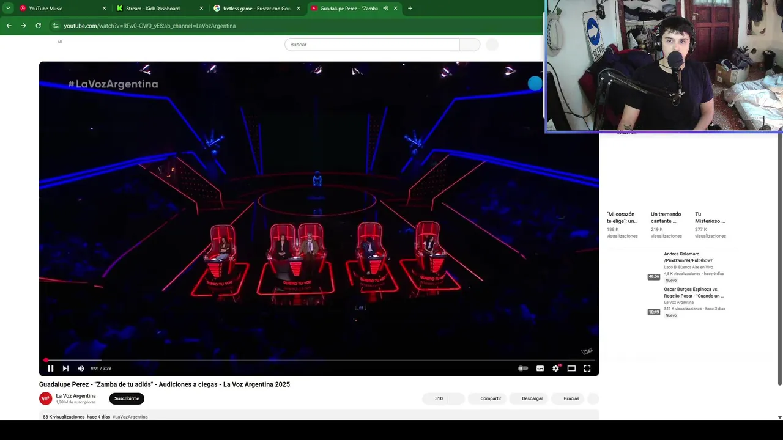Turn on subtitles in the player
This screenshot has height=440, width=783.
[540, 369]
